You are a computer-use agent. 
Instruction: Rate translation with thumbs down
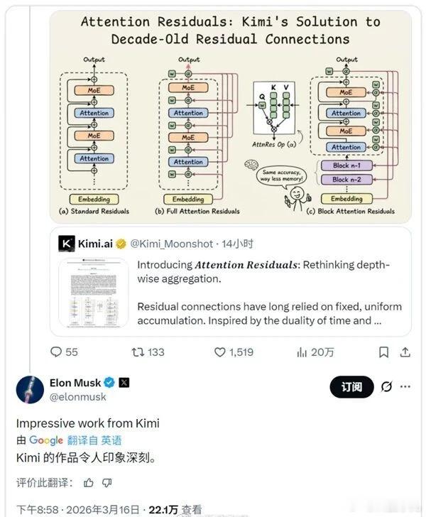pyautogui.click(x=106, y=483)
